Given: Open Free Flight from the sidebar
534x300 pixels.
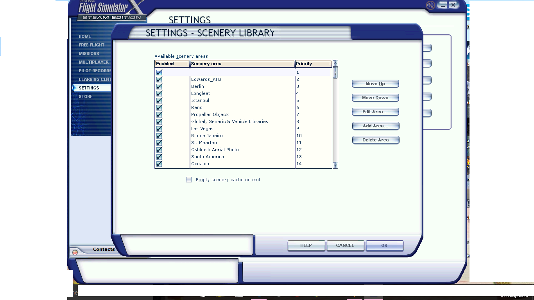Looking at the screenshot, I should click(x=91, y=45).
